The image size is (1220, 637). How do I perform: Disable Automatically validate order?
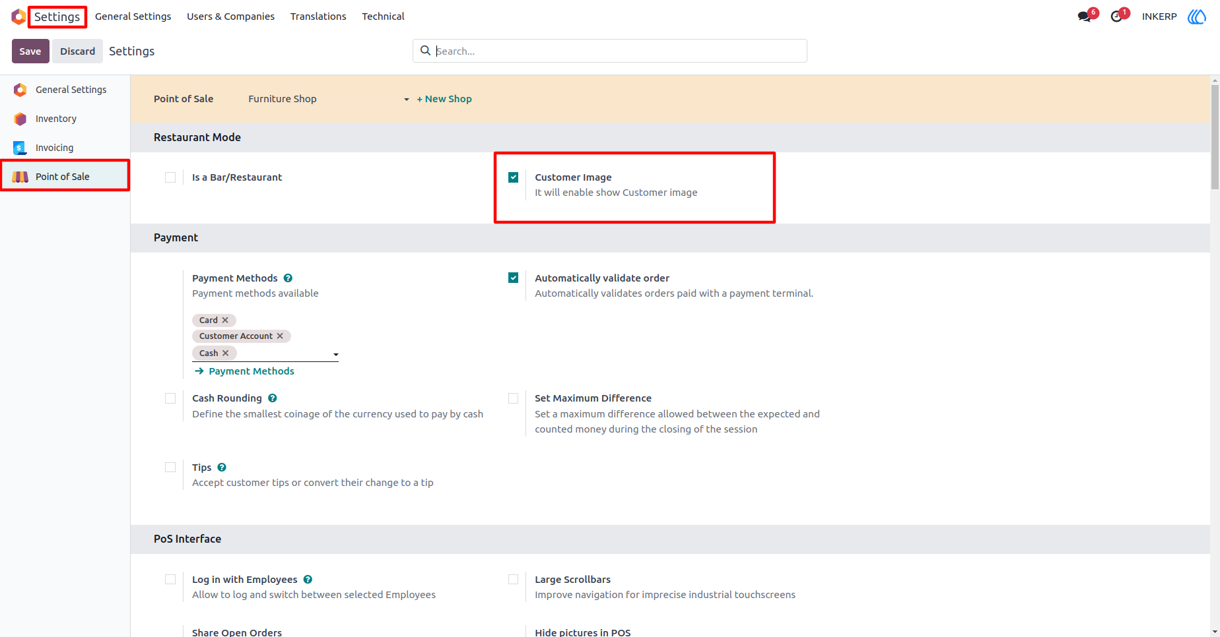(514, 278)
